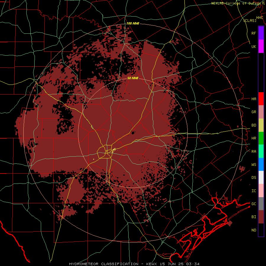Click the [CLAS] units label
Screen dimensions: 266x266
(250, 21)
